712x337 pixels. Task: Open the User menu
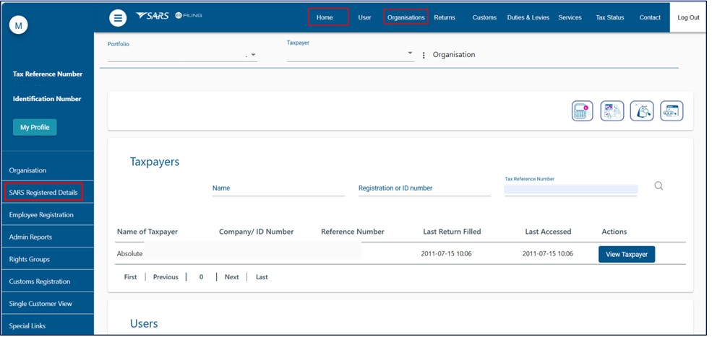[x=364, y=17]
